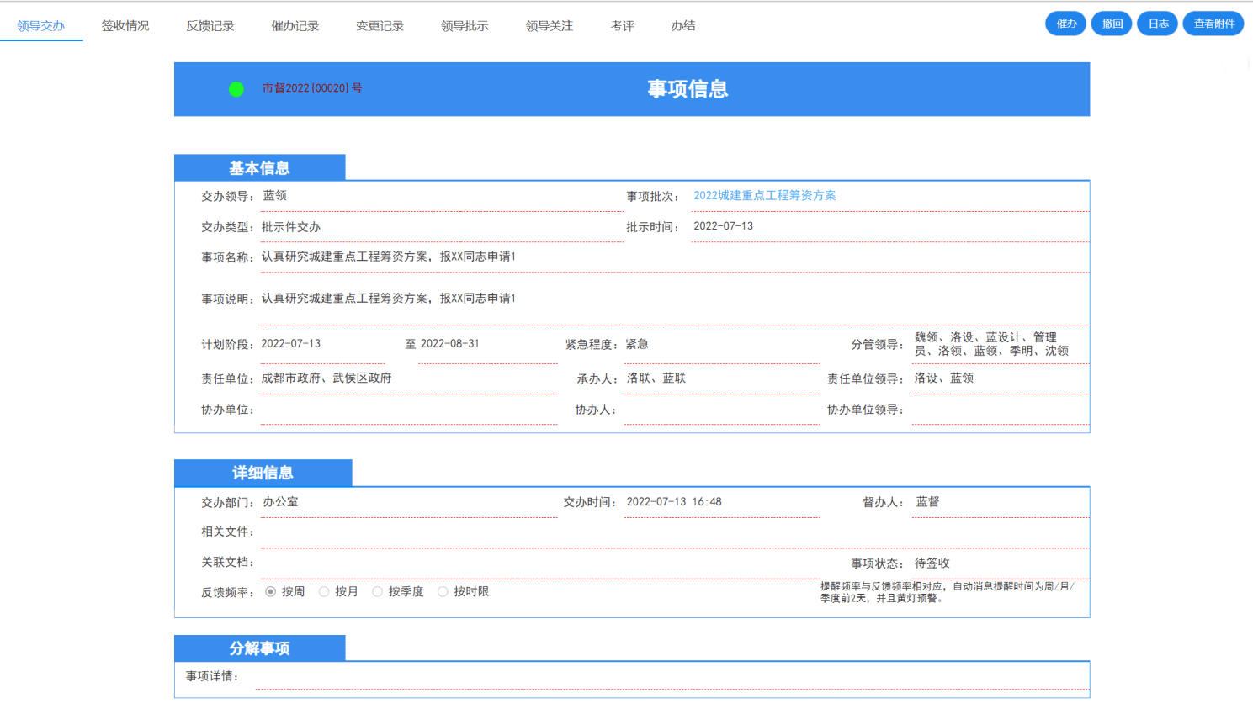Viewport: 1253px width, 709px height.
Task: View the 领导批示 tab
Action: point(465,26)
